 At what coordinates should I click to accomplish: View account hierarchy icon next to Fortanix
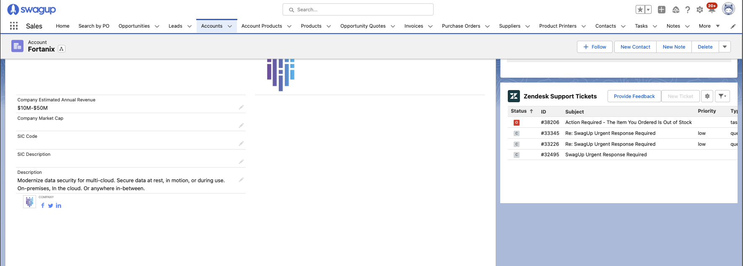(62, 49)
